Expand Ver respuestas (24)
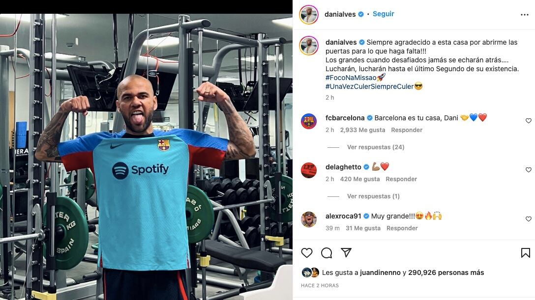Image resolution: width=535 pixels, height=300 pixels. tap(376, 147)
